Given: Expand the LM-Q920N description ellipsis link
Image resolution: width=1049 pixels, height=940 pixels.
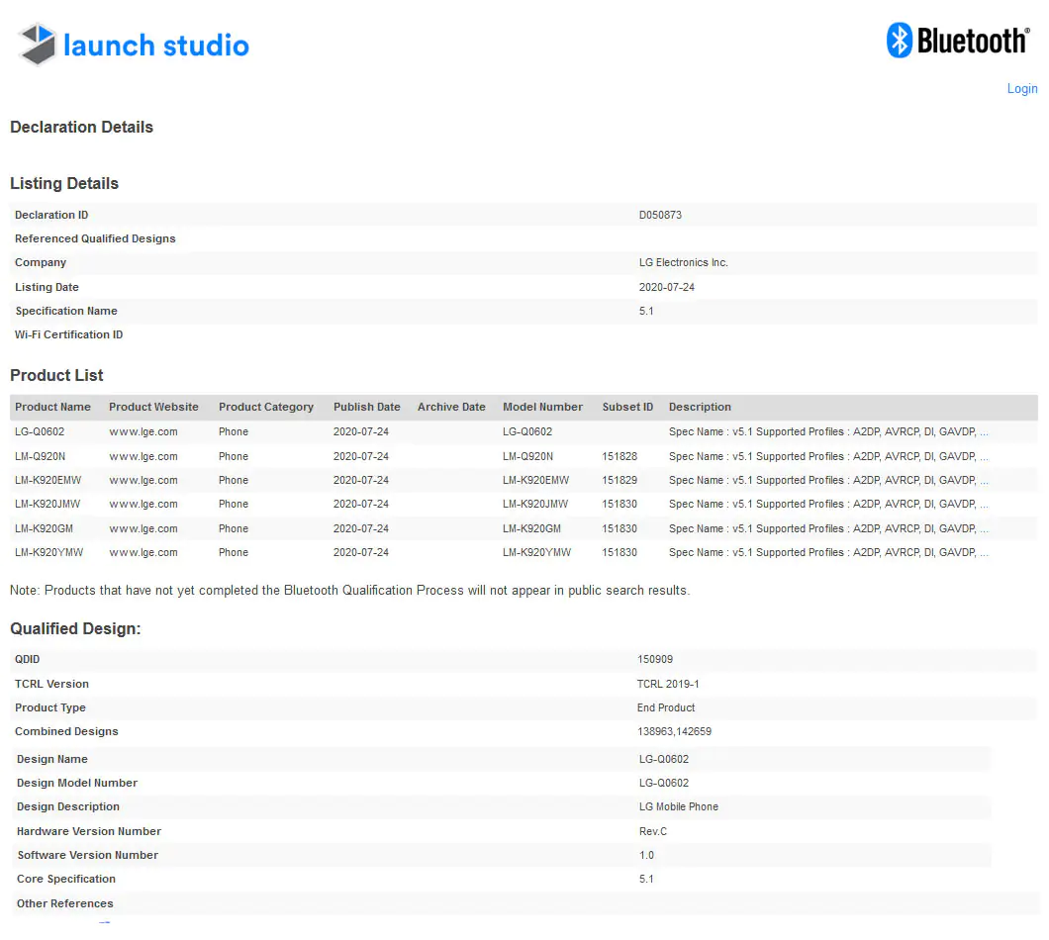Looking at the screenshot, I should point(984,456).
